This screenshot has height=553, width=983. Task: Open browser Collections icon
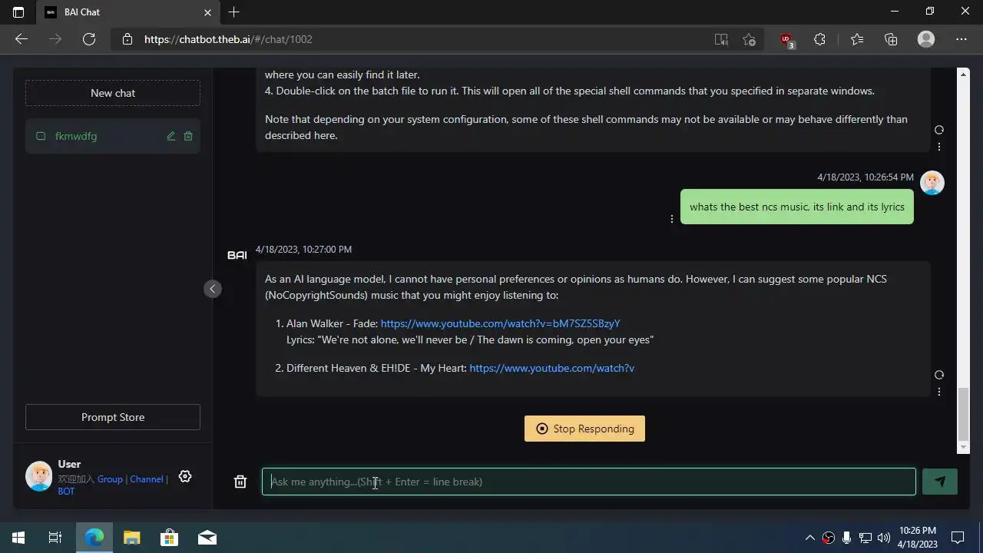coord(891,39)
